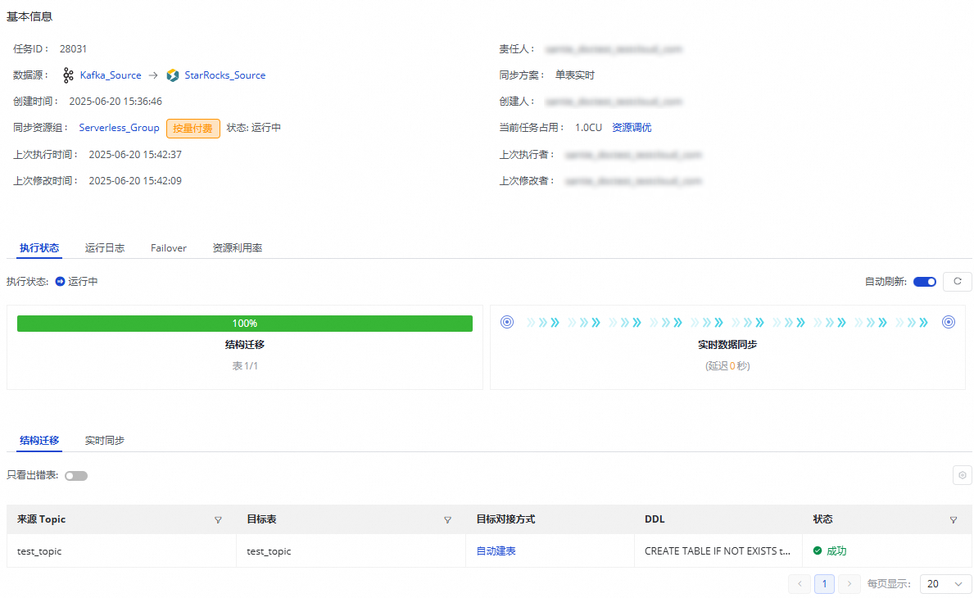
Task: Open the Failover tab
Action: pyautogui.click(x=168, y=247)
